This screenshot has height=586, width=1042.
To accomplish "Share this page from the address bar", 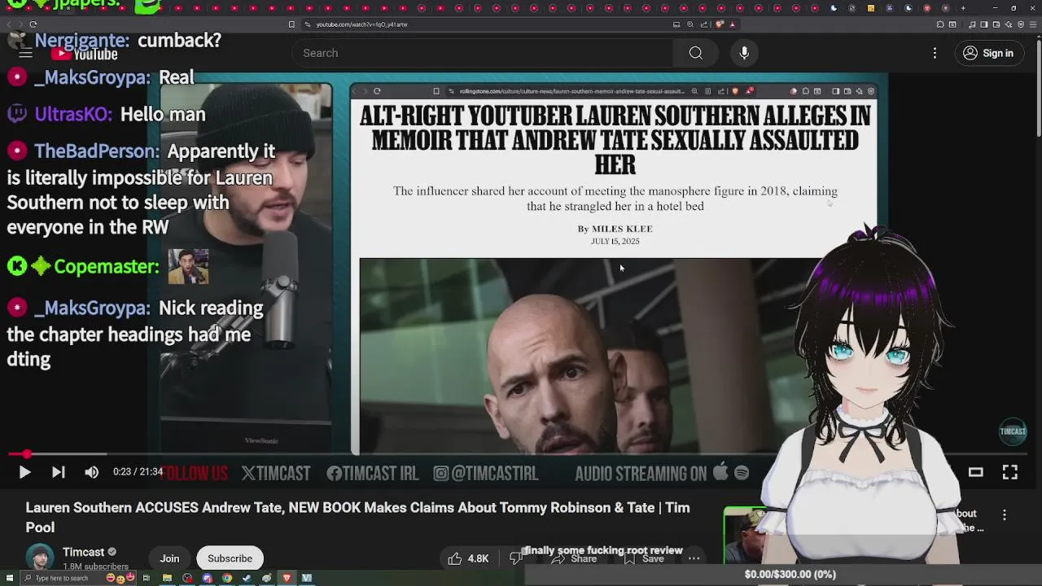I will [704, 24].
